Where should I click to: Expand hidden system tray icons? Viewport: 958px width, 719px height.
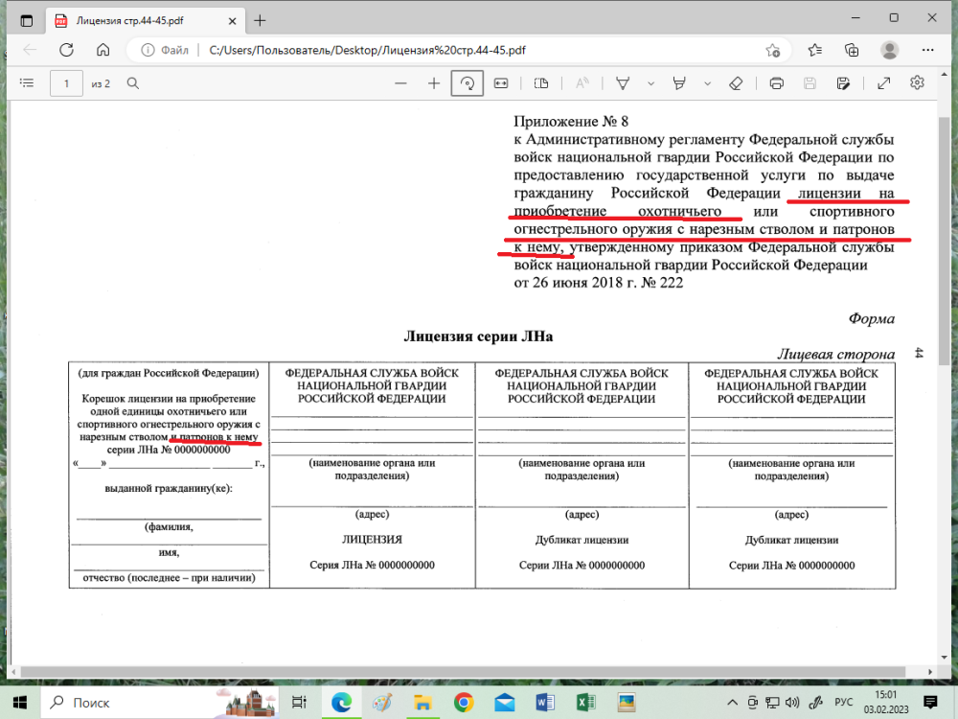(x=731, y=703)
